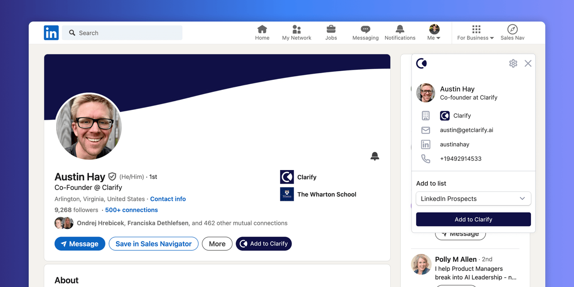Viewport: 574px width, 287px height.
Task: Click Clarify company name in panel
Action: click(x=462, y=116)
